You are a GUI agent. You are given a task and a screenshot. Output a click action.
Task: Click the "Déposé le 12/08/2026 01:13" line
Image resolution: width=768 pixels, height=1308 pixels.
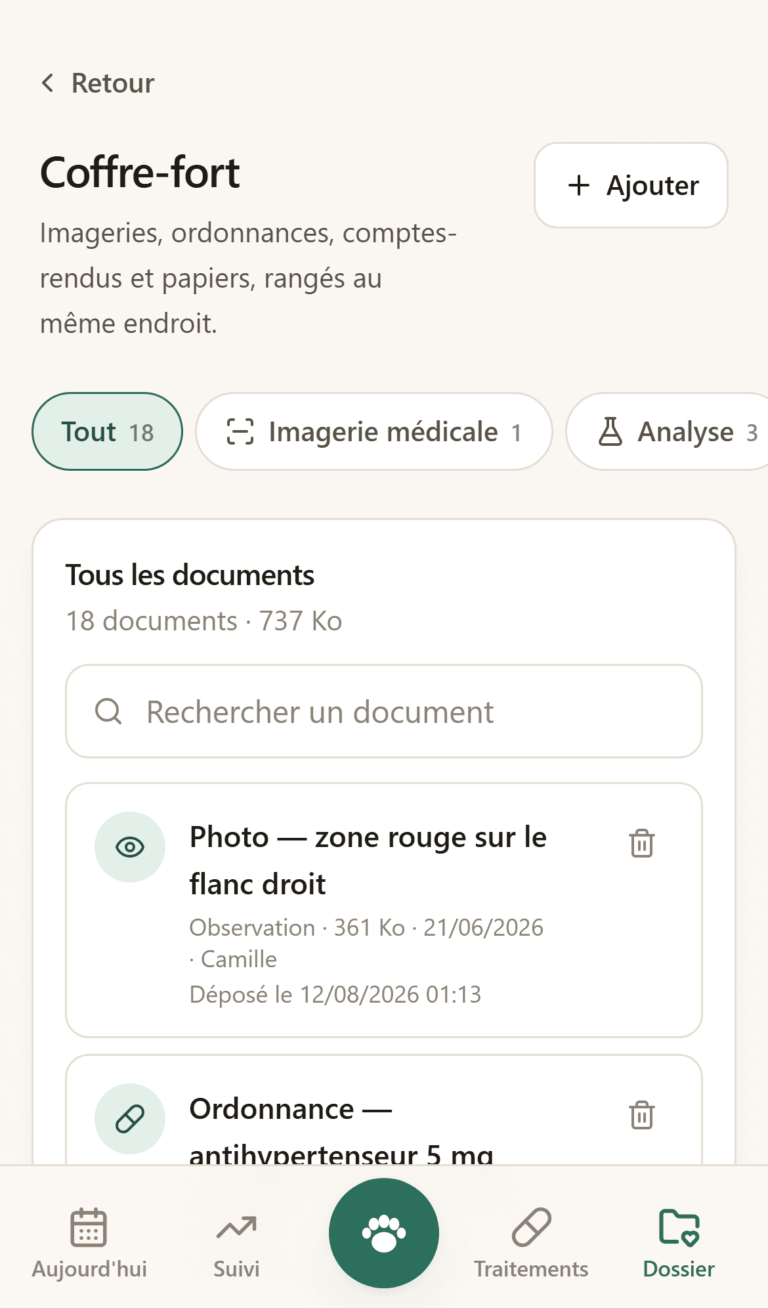click(335, 995)
